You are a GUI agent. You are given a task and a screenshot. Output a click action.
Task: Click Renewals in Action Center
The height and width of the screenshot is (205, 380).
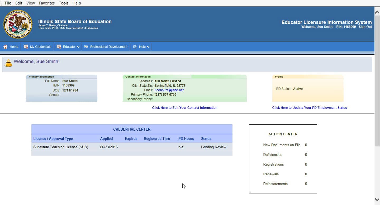coord(271,174)
